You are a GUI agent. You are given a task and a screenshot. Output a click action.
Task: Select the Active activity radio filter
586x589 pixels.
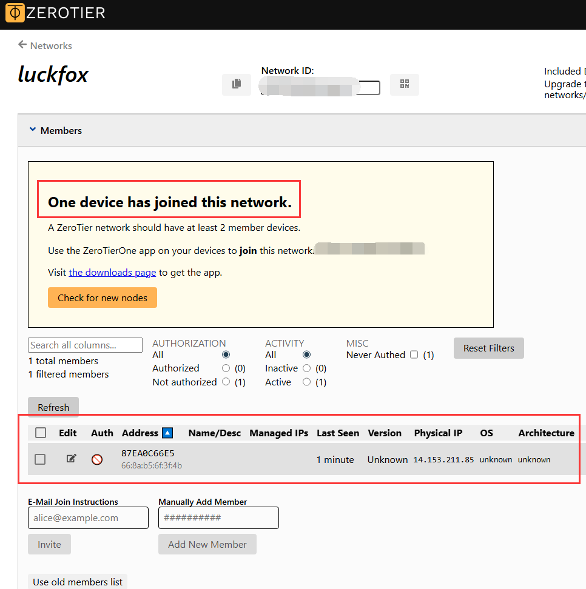(306, 382)
